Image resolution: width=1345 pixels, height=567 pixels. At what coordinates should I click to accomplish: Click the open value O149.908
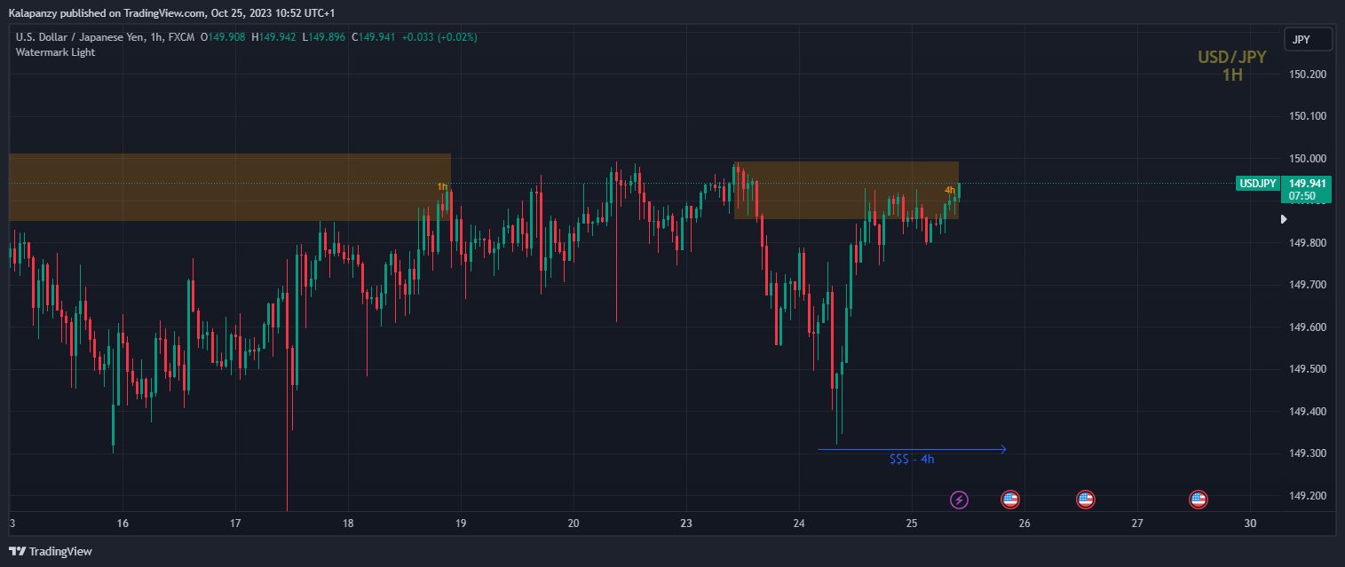tap(224, 37)
